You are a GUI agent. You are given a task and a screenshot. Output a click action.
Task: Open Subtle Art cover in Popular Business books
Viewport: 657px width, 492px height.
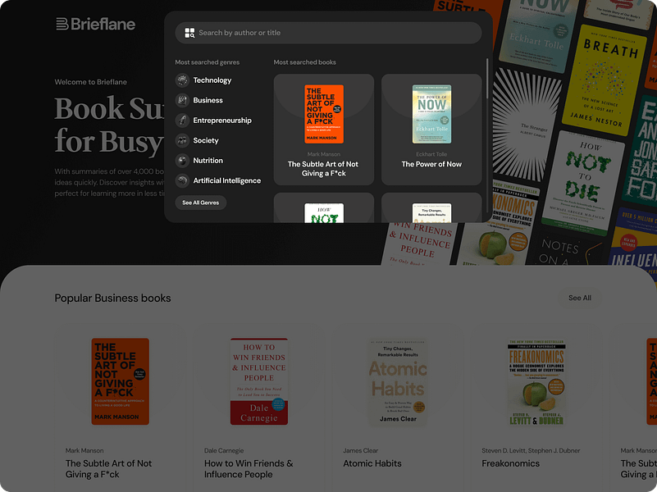click(121, 381)
